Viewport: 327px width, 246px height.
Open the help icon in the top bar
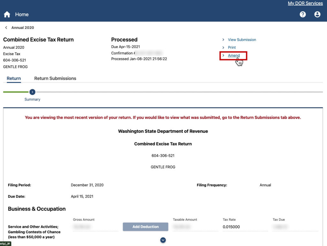tap(302, 14)
